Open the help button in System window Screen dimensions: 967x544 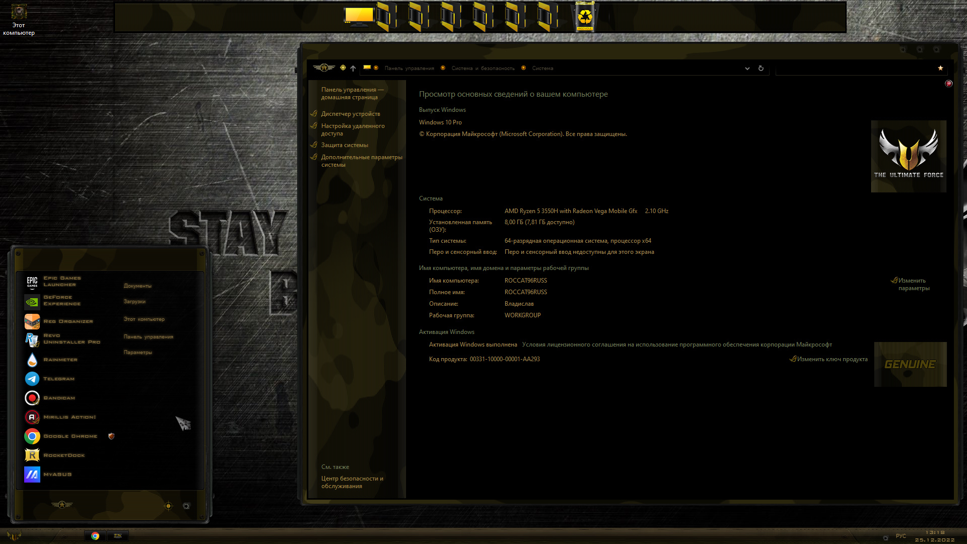coord(948,84)
